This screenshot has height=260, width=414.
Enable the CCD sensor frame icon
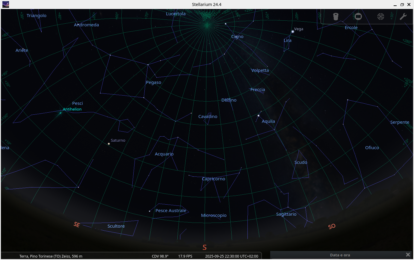[358, 16]
